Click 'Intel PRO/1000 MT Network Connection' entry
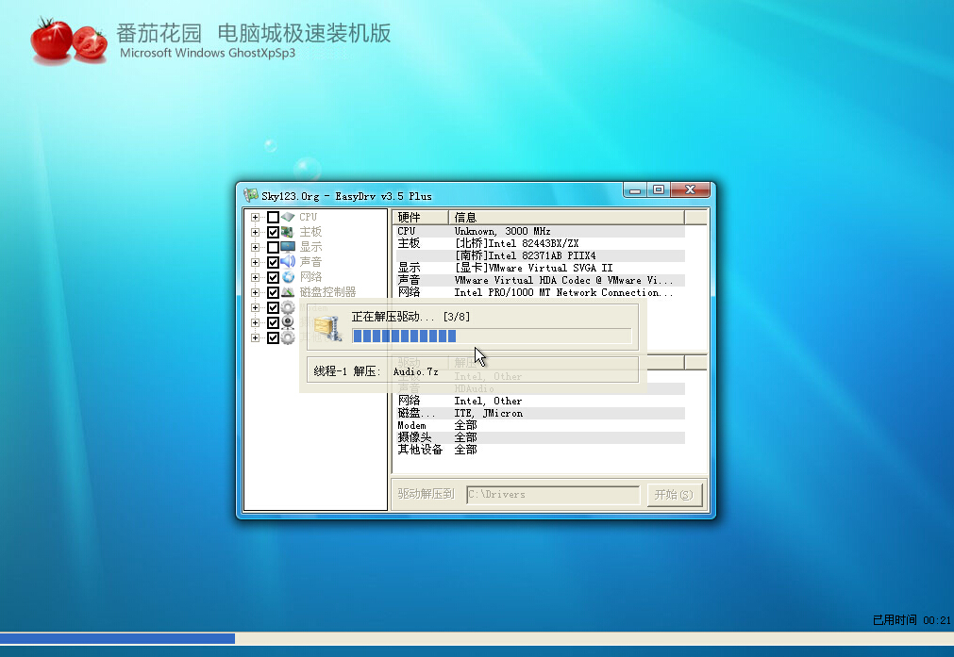The height and width of the screenshot is (657, 954). tap(564, 292)
